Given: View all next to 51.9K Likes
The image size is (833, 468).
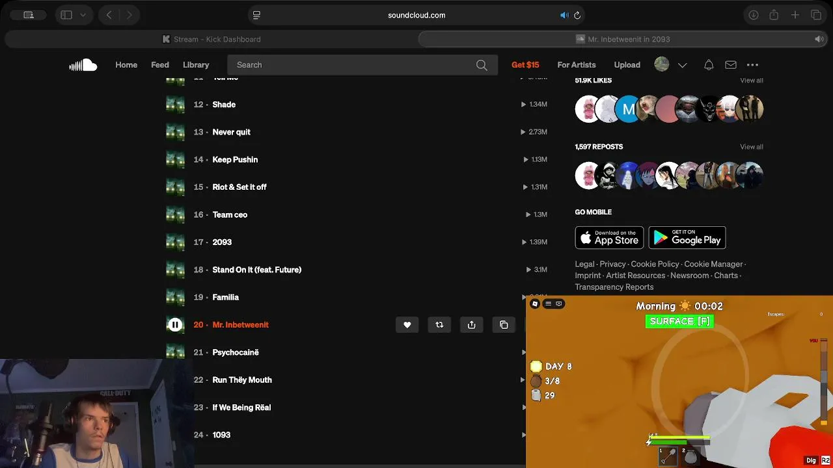Looking at the screenshot, I should click(x=752, y=81).
